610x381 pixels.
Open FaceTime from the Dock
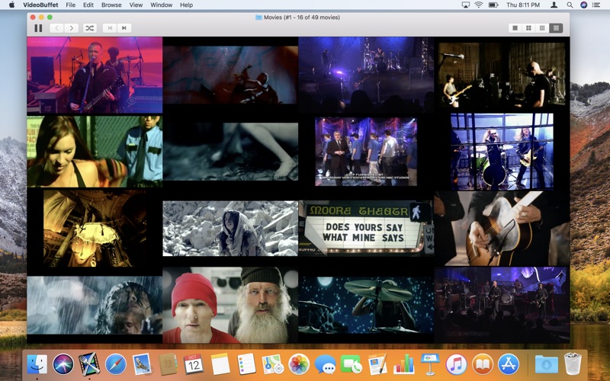[351, 364]
